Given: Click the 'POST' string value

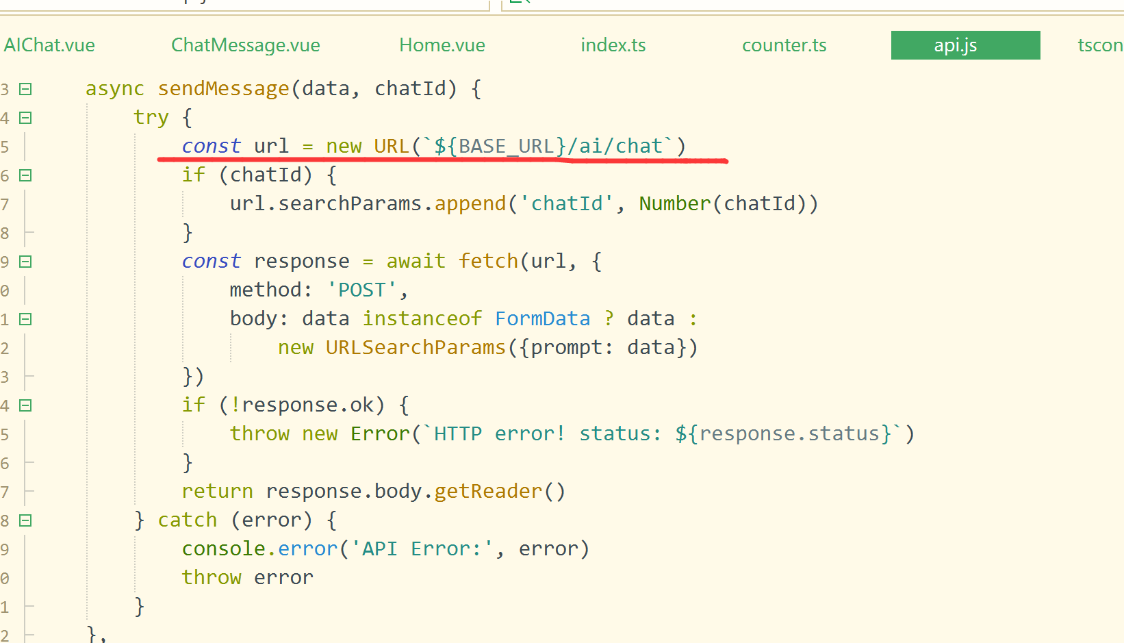Looking at the screenshot, I should [362, 290].
